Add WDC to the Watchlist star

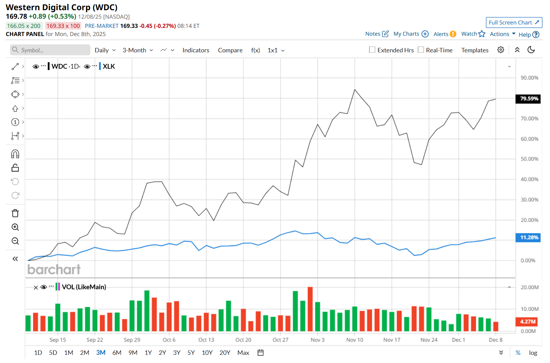pyautogui.click(x=482, y=34)
